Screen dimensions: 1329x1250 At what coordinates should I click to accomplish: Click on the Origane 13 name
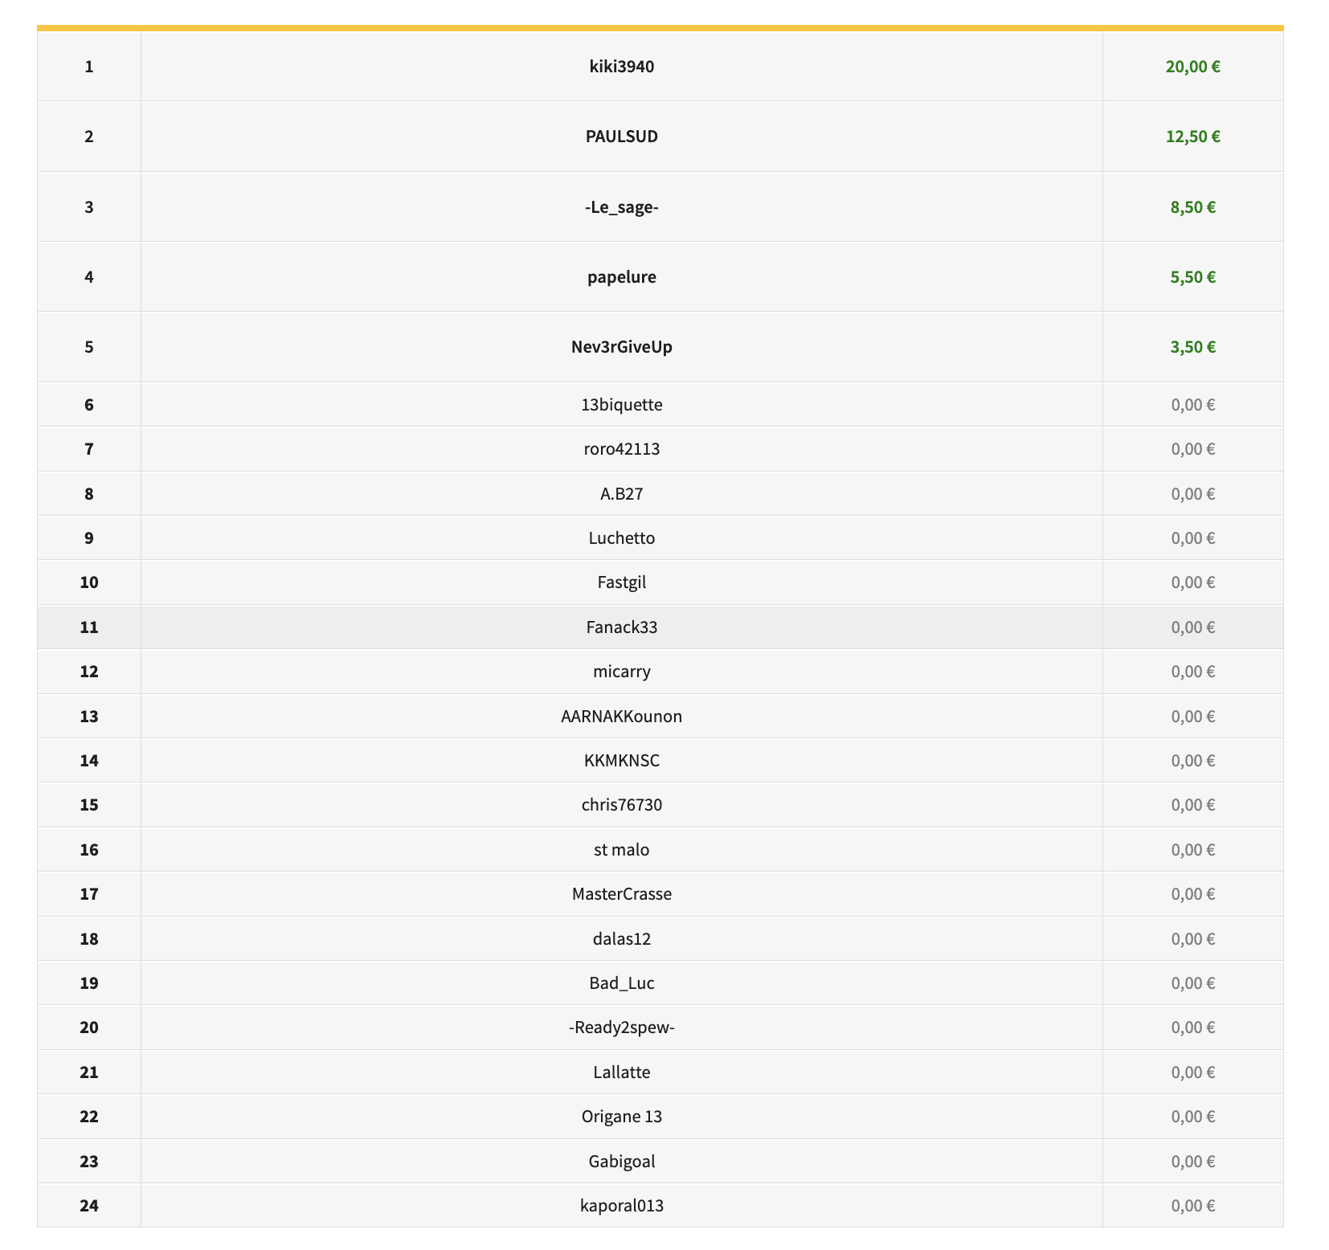(x=621, y=1117)
